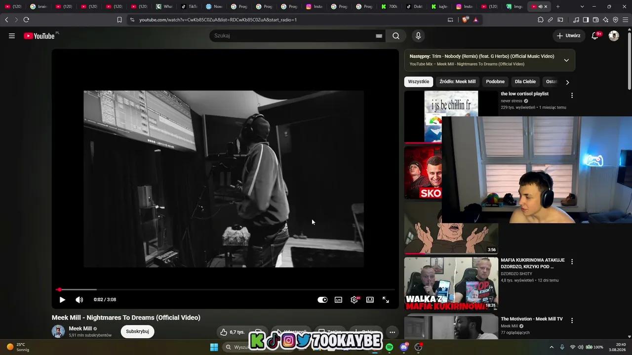Start voice search with microphone icon
This screenshot has width=632, height=355.
[418, 35]
